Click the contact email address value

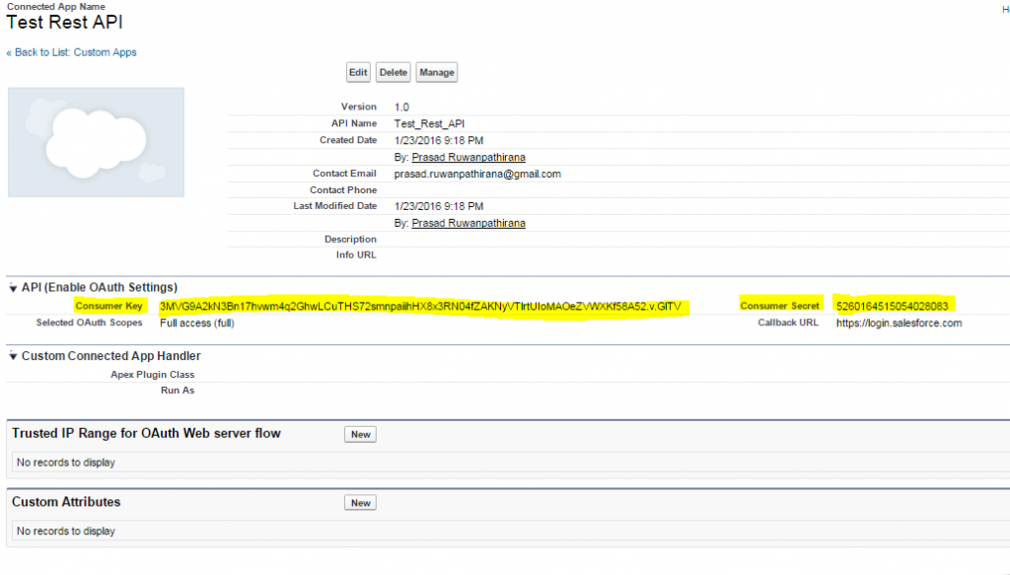477,174
